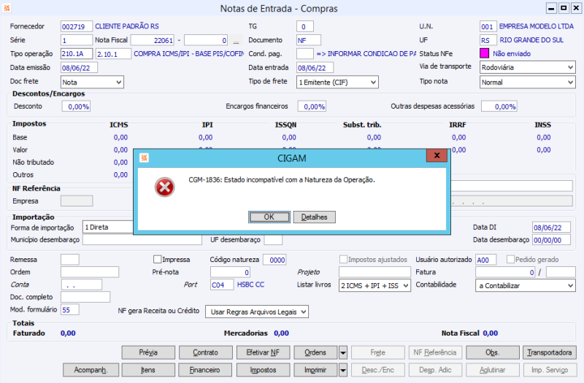Viewport: 584px width, 383px height.
Task: Open the Transportadora button
Action: click(x=550, y=352)
